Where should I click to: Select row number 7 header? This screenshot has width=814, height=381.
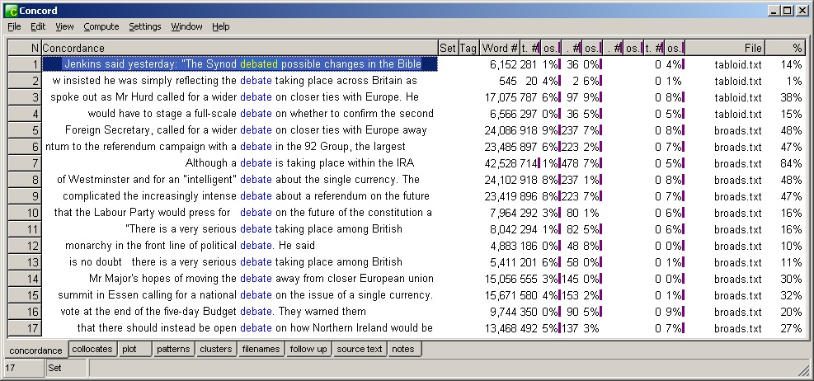point(24,163)
